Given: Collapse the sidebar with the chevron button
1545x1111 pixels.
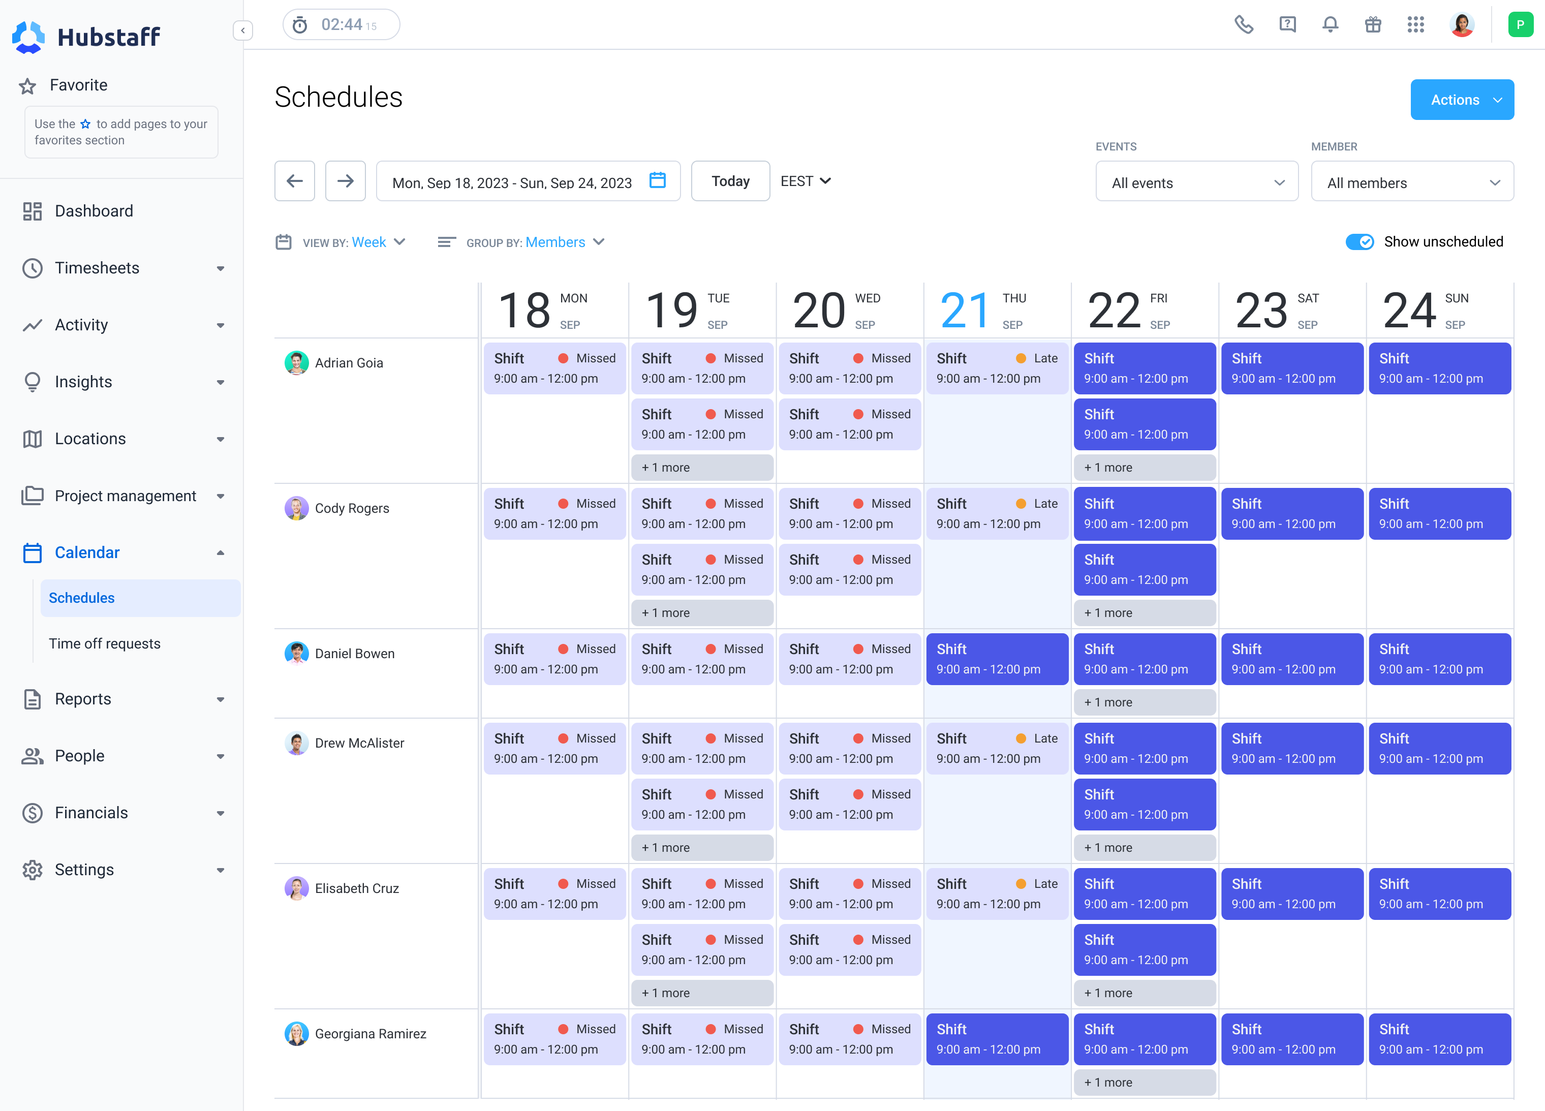Looking at the screenshot, I should point(242,30).
